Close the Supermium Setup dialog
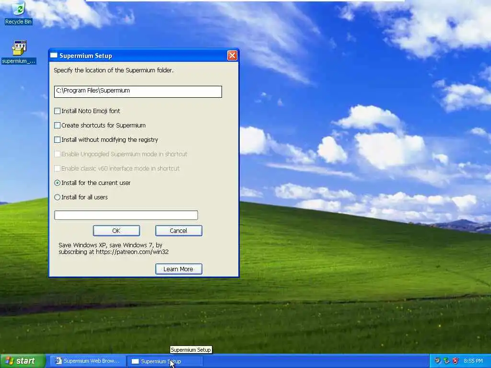This screenshot has height=368, width=491. coord(232,56)
